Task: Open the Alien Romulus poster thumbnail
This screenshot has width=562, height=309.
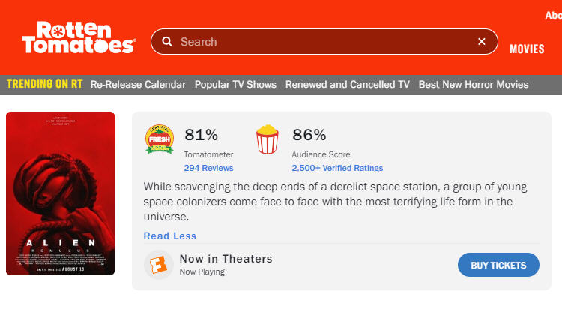Action: coord(60,193)
